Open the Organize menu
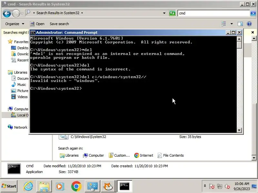Image resolution: width=258 pixels, height=193 pixels. pos(15,24)
